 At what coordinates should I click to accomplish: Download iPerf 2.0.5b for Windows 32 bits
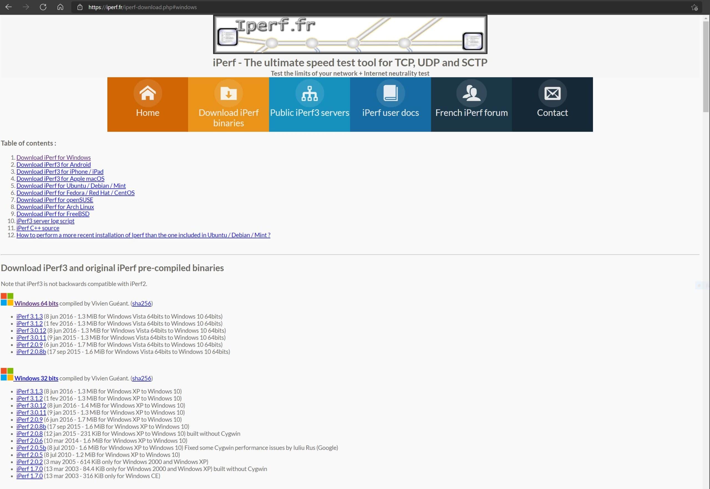point(31,448)
